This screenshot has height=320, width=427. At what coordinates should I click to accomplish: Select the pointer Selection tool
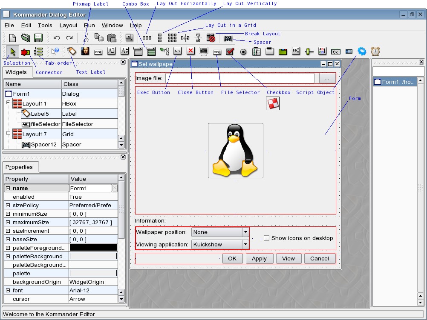click(x=12, y=51)
